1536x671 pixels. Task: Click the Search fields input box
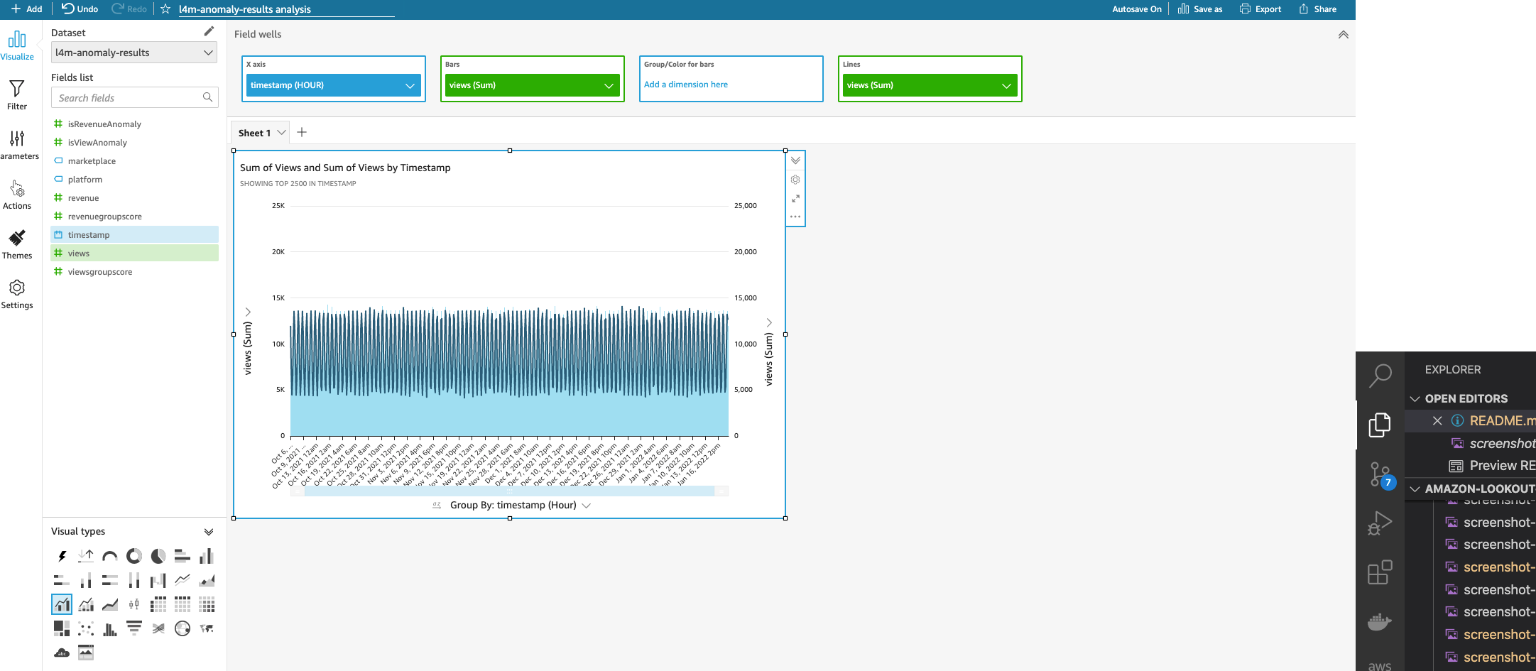pos(134,98)
